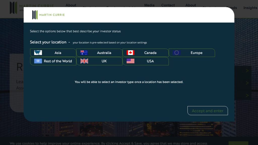Pick Europe as location
The image size is (258, 145).
click(x=192, y=53)
